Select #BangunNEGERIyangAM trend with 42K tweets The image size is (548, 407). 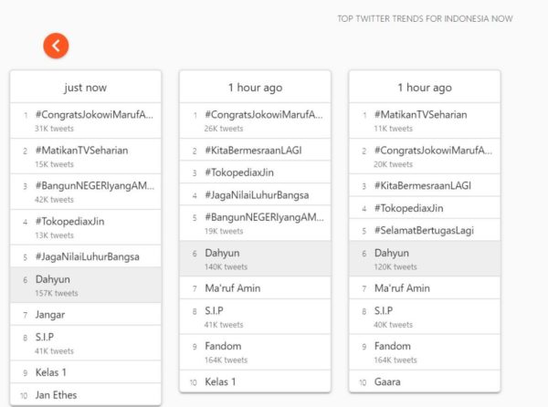pyautogui.click(x=94, y=192)
